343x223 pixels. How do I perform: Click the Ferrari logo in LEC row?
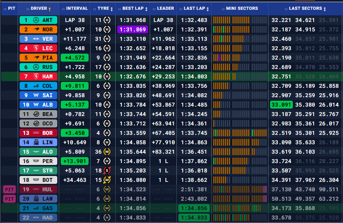tap(36, 48)
